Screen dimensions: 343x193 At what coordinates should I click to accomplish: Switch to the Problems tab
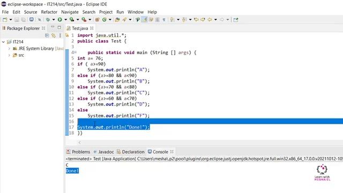coord(78,152)
